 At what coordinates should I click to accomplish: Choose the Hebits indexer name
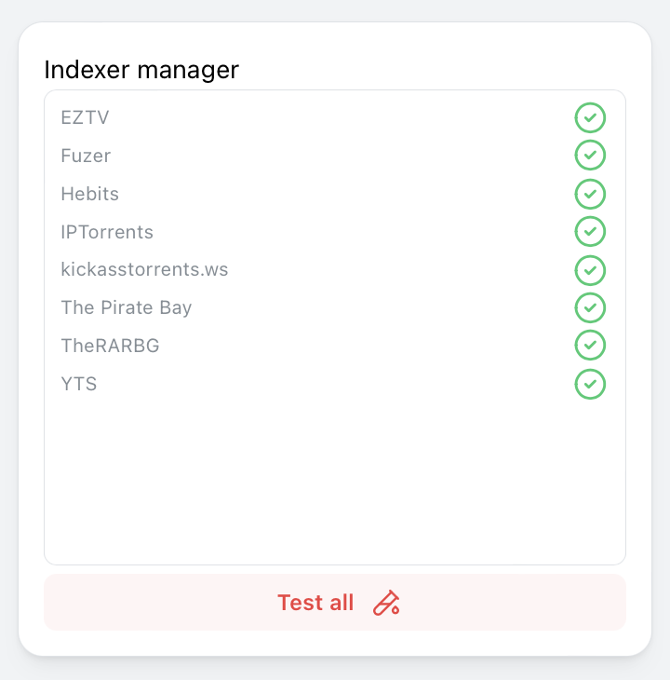point(89,194)
